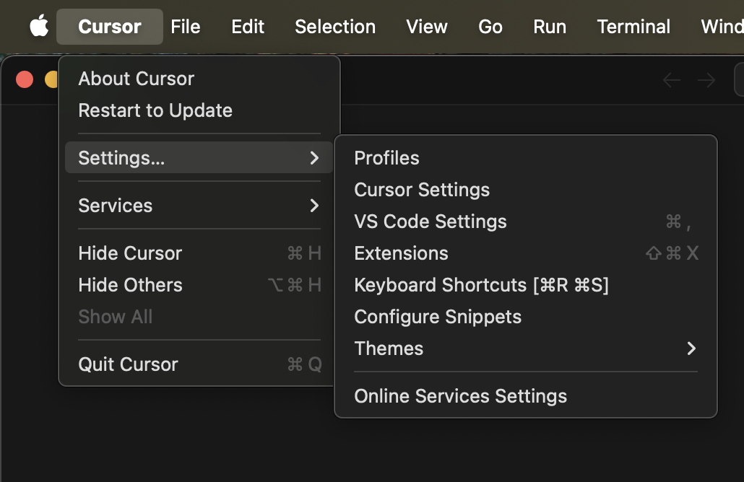
Task: Select Restart to Update
Action: [155, 110]
